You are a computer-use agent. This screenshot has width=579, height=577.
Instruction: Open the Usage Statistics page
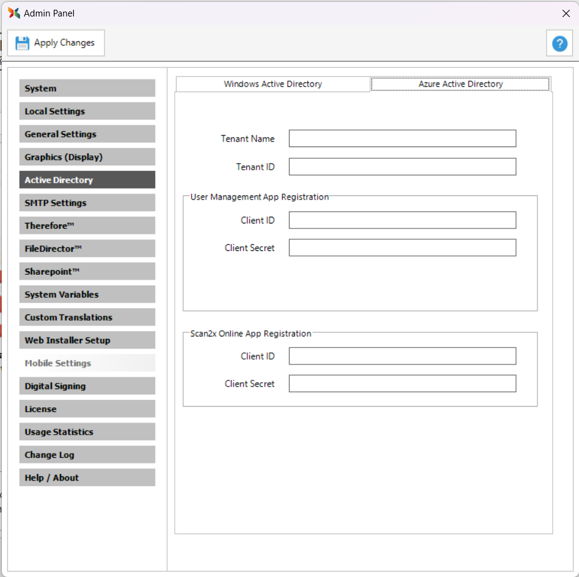[x=87, y=432]
